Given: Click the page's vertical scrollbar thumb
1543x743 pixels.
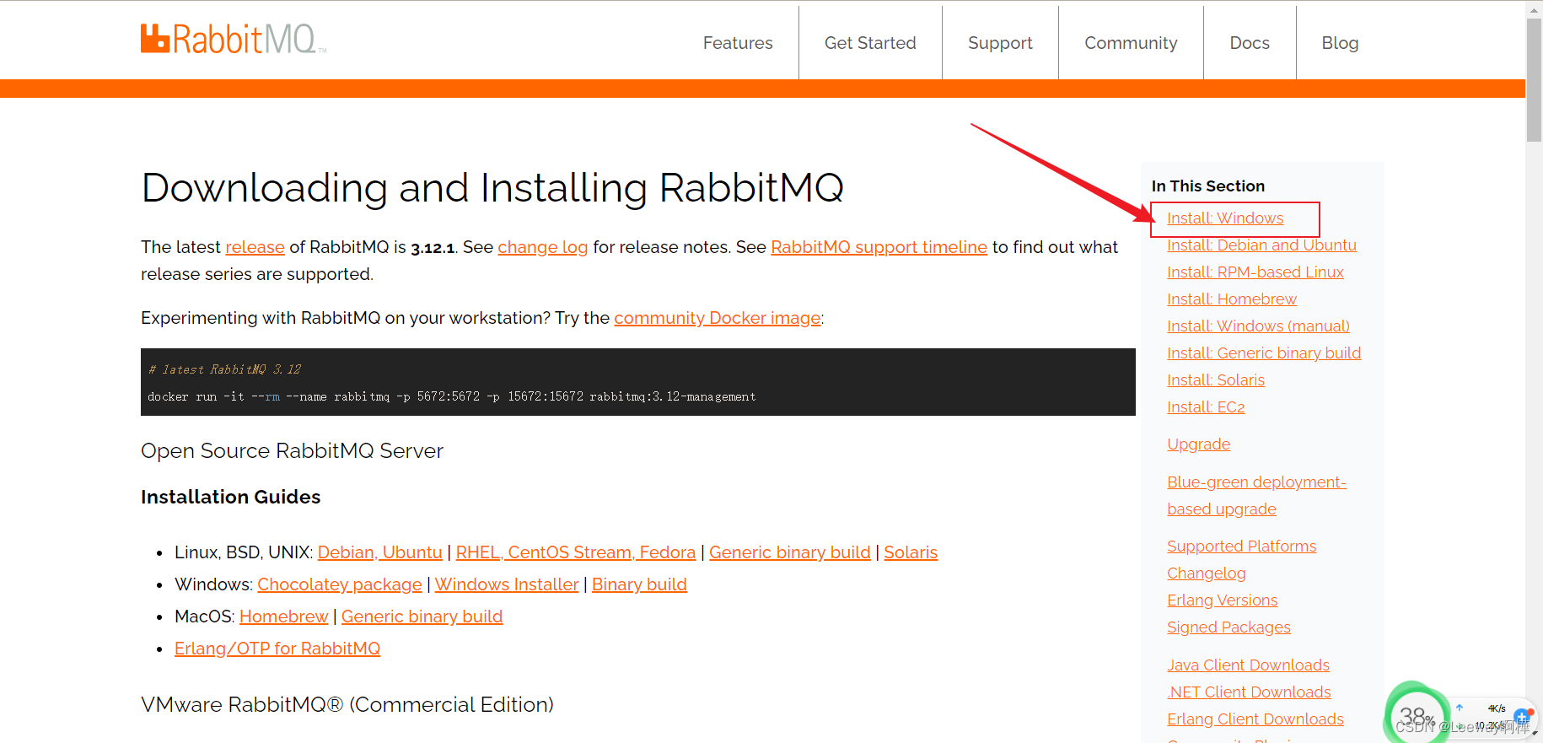Looking at the screenshot, I should [x=1535, y=80].
